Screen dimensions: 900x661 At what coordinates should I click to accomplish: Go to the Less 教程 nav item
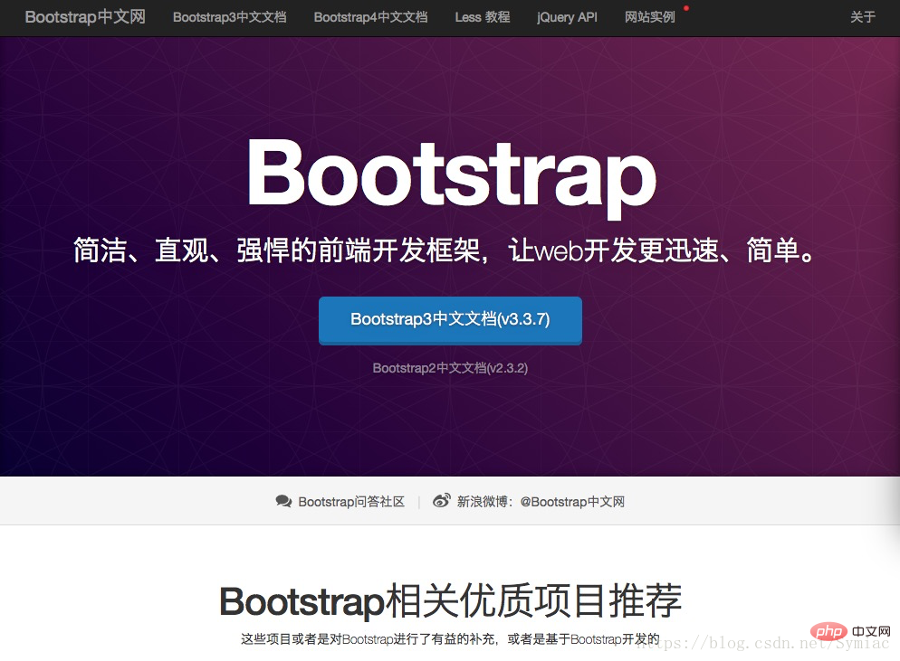pyautogui.click(x=482, y=17)
